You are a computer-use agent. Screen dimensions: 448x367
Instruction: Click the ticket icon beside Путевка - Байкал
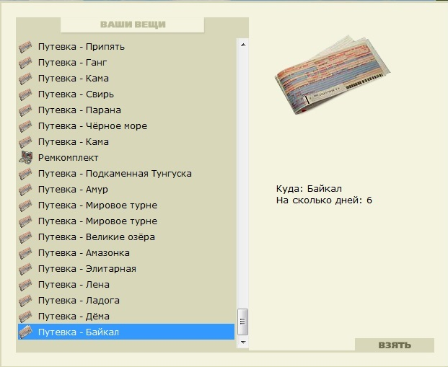pyautogui.click(x=25, y=332)
